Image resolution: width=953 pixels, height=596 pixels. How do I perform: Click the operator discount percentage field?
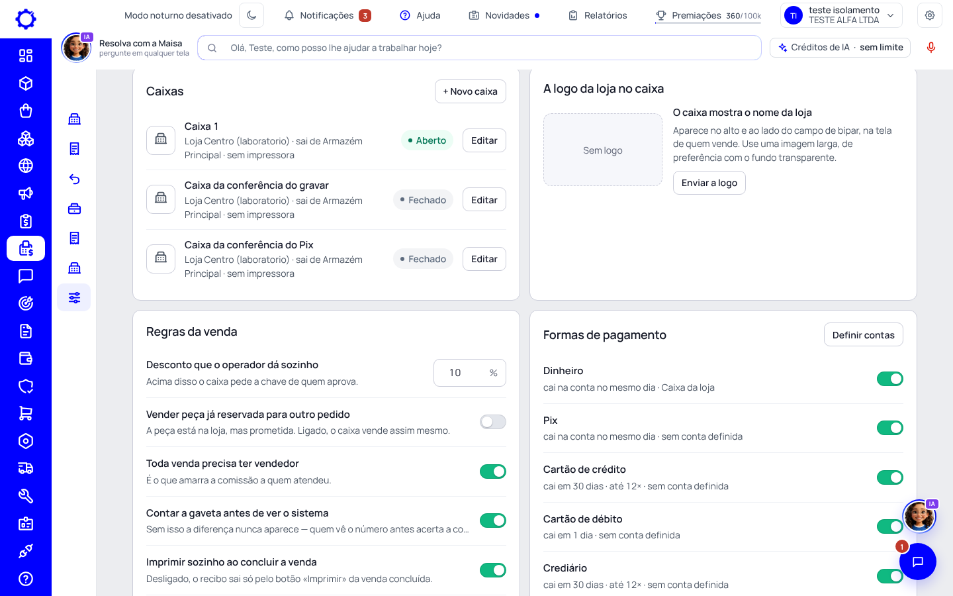470,373
